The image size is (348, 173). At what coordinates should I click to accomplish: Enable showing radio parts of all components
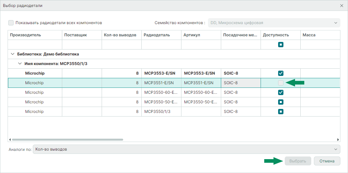[11, 23]
